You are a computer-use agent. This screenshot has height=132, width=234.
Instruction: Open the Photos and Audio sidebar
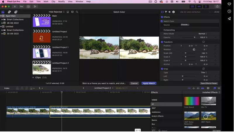(x=9, y=12)
